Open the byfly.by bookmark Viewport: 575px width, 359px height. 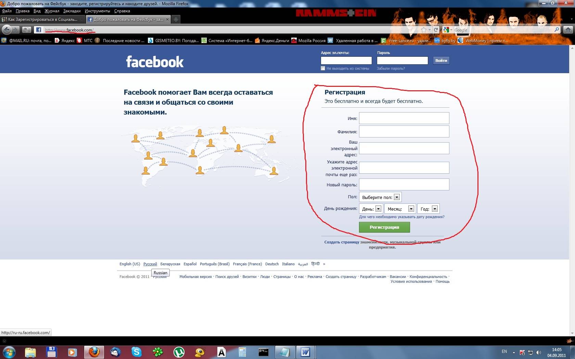(x=445, y=40)
